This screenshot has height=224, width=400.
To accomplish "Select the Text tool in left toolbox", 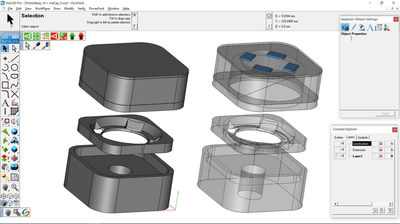I will (x=5, y=103).
